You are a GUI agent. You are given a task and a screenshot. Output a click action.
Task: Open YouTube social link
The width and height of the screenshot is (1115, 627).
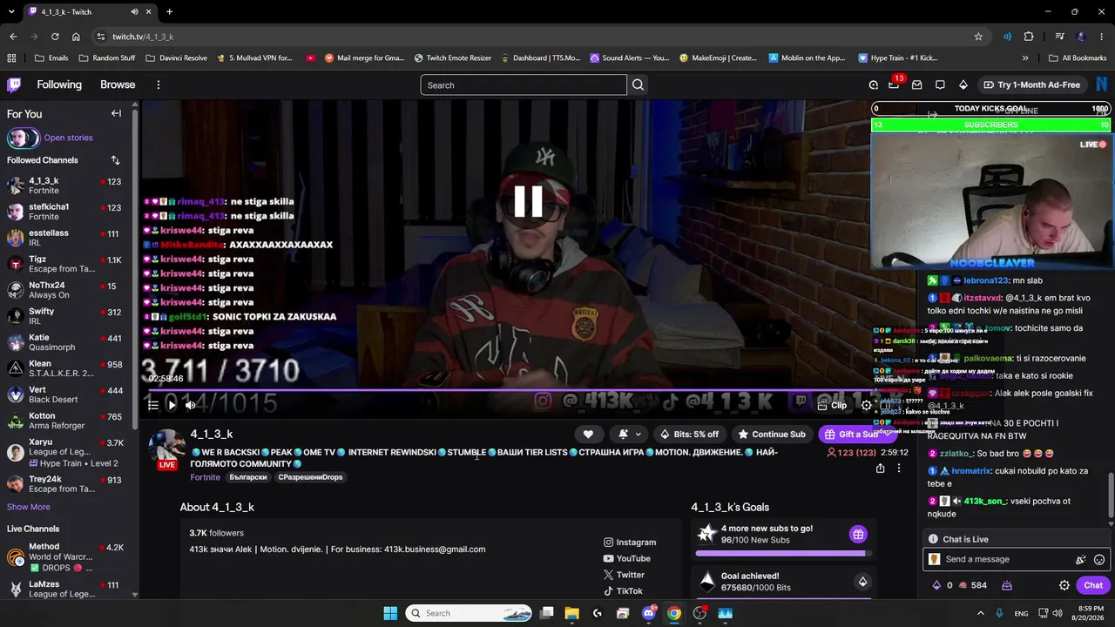coord(627,558)
